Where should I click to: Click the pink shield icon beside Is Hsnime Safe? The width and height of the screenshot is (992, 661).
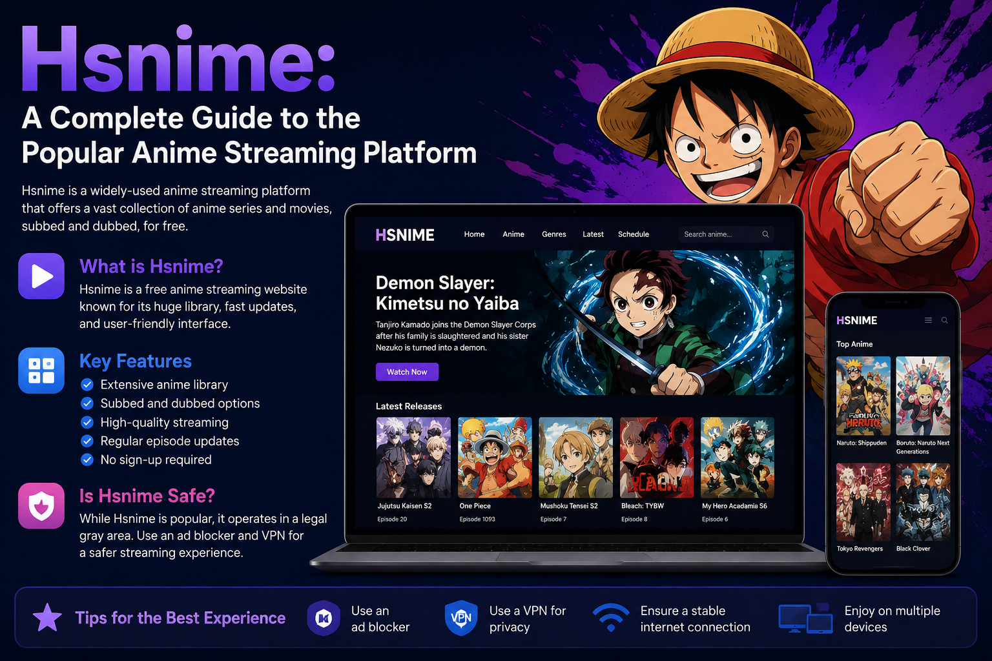41,506
